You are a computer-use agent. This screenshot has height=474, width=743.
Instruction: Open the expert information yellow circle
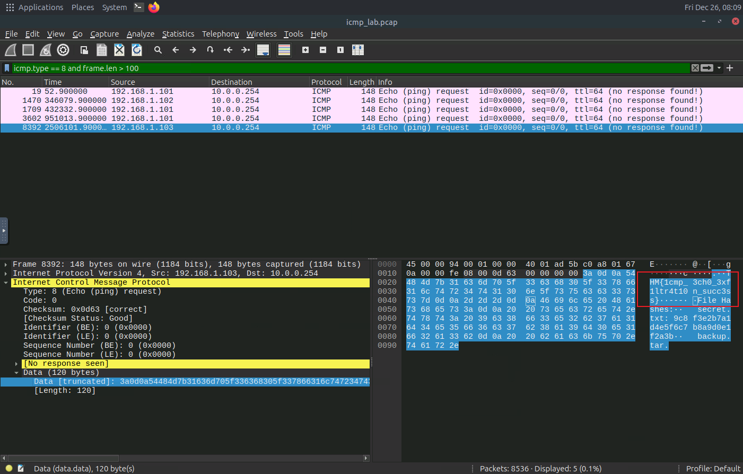(x=9, y=468)
